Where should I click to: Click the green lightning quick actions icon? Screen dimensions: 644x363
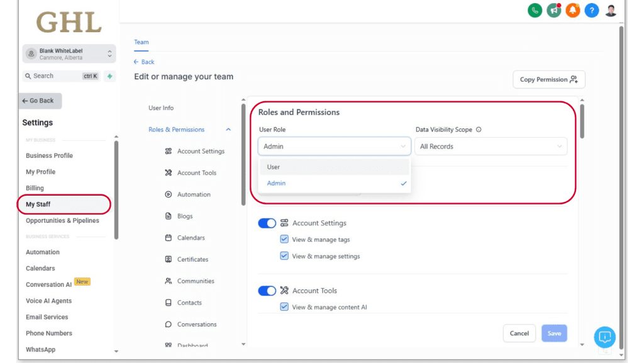click(109, 76)
